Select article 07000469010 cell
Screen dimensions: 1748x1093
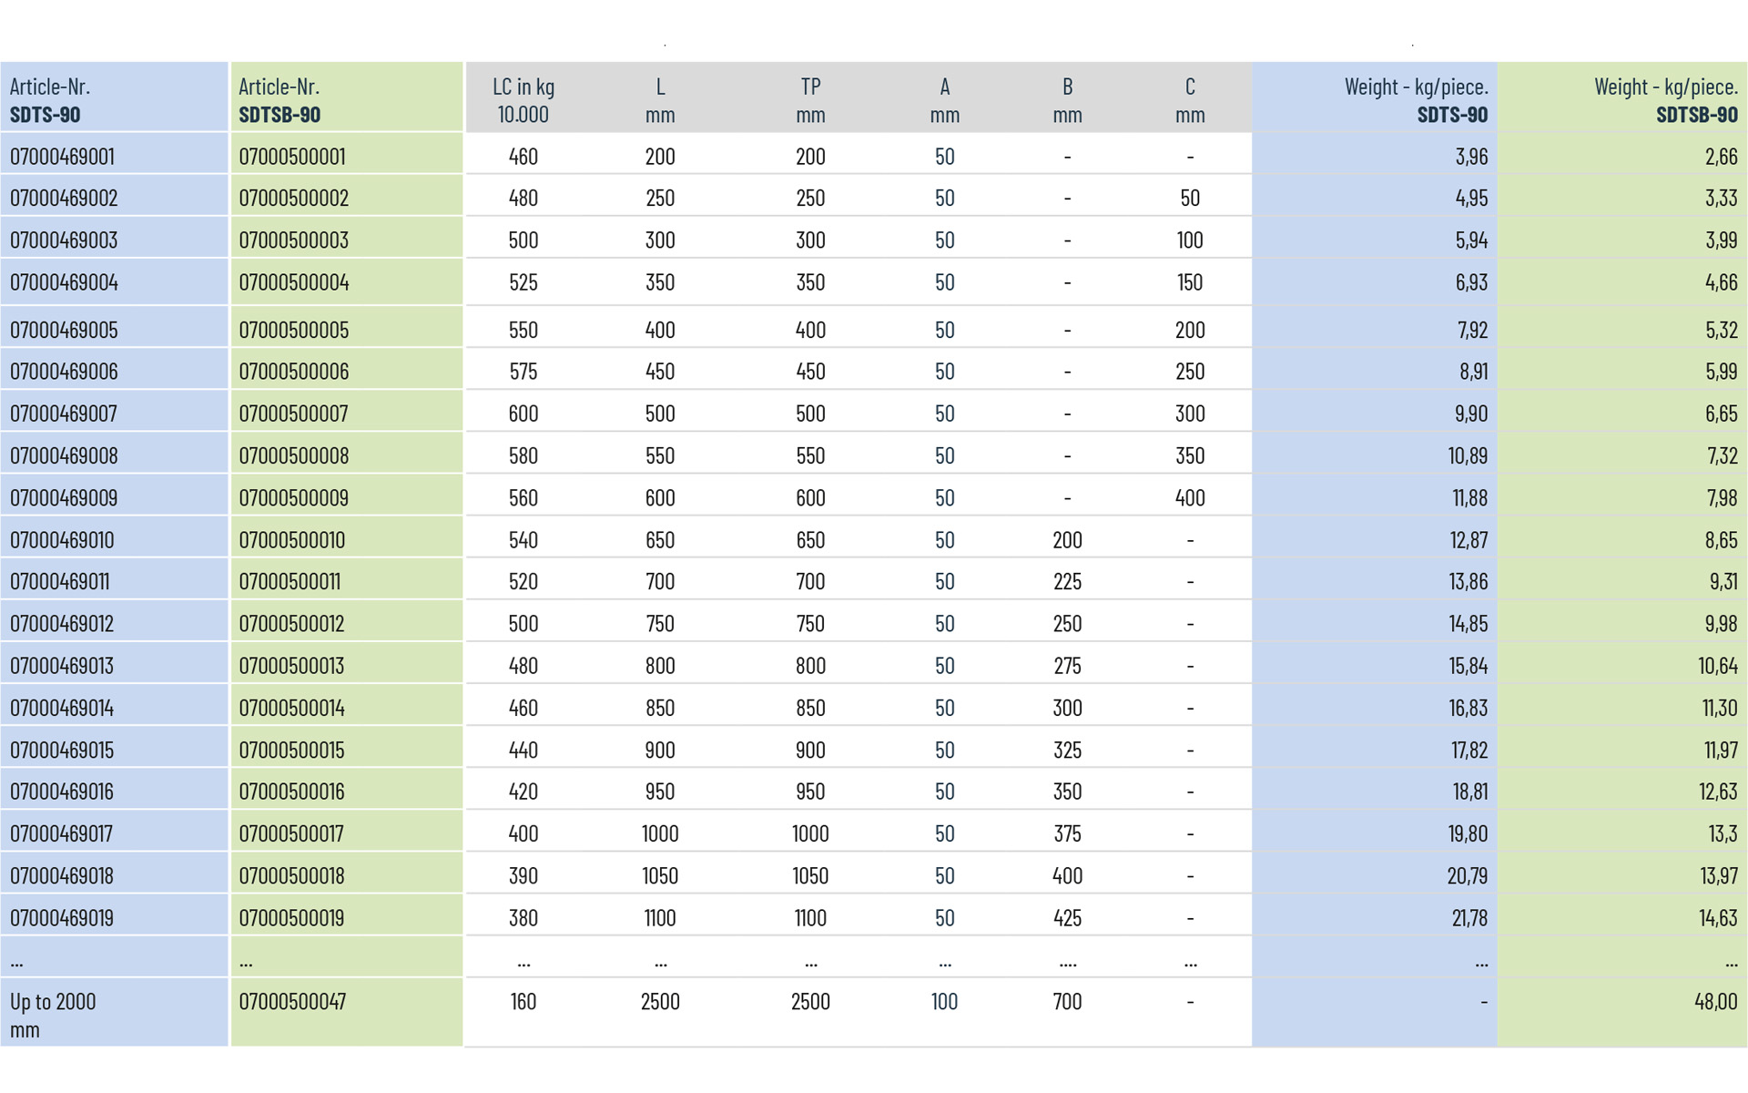62,540
